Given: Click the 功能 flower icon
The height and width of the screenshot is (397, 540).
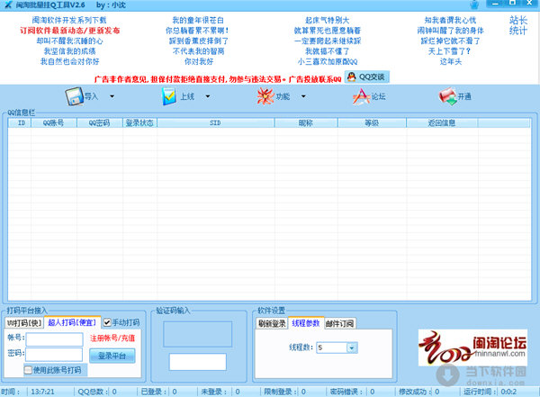Looking at the screenshot, I should point(265,96).
